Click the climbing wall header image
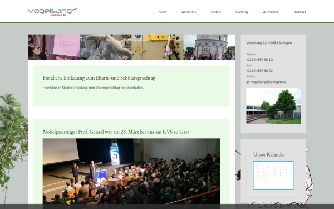The height and width of the screenshot is (209, 334). coord(158,47)
